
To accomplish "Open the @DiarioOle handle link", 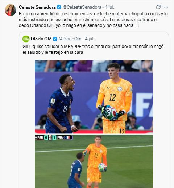I will [70, 39].
